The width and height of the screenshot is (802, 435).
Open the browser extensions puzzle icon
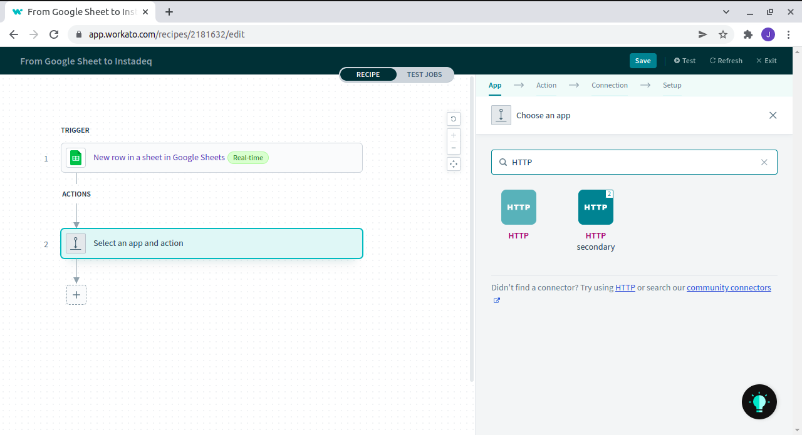747,34
